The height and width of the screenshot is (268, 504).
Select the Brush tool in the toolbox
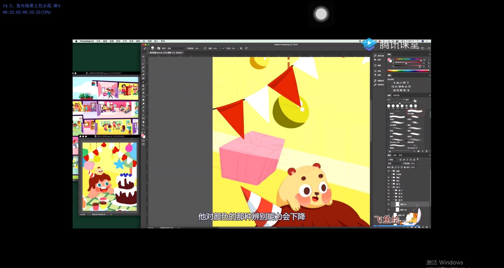(x=143, y=82)
